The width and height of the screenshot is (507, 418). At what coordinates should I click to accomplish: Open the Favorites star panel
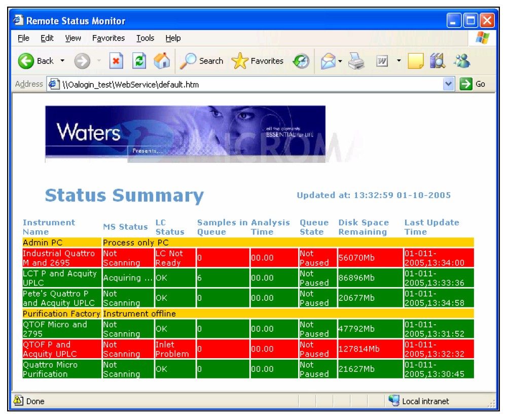tap(258, 61)
